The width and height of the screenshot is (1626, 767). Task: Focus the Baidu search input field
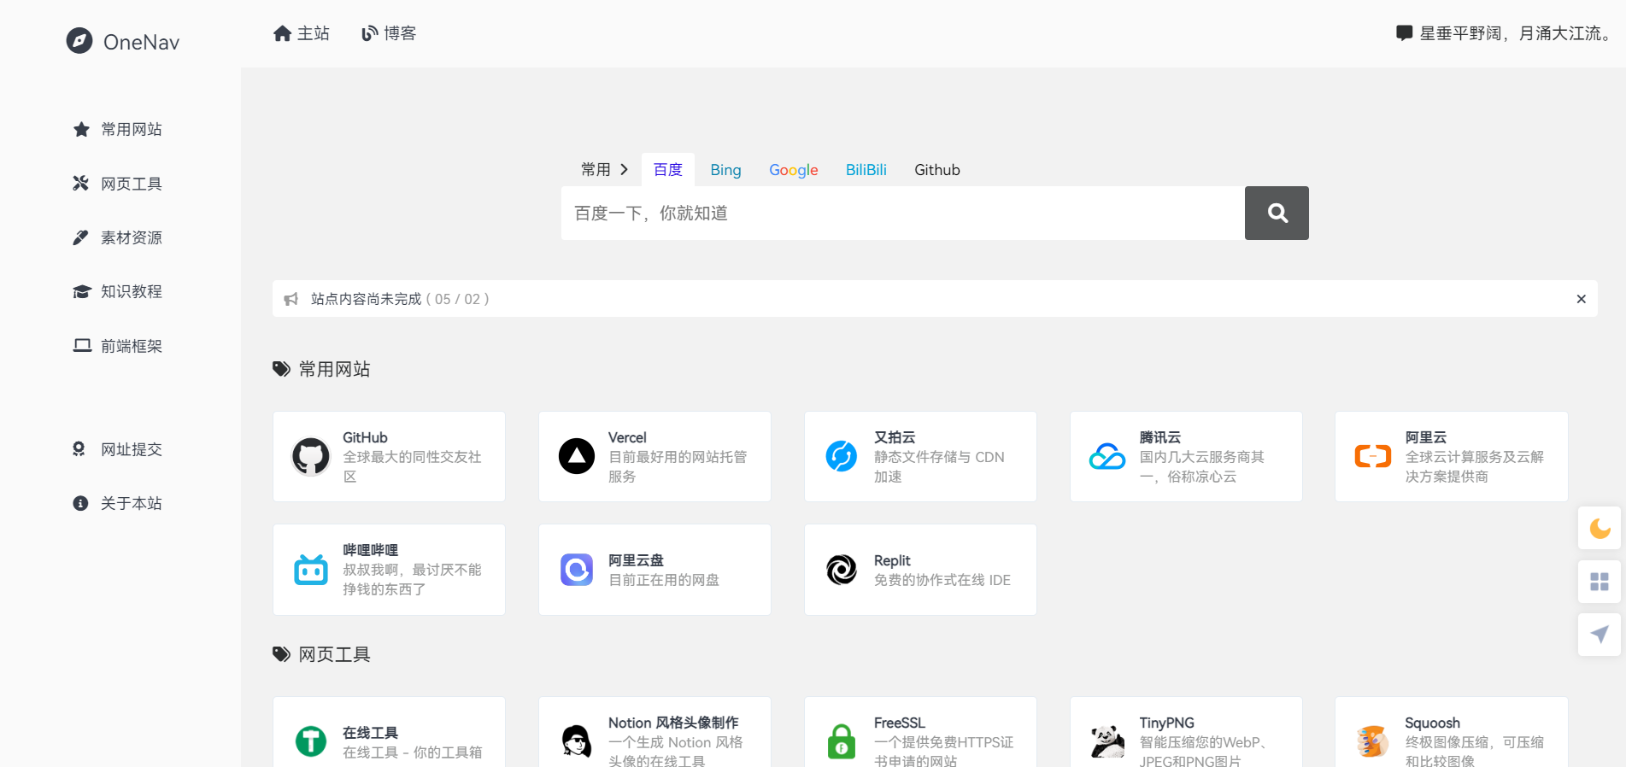point(902,214)
